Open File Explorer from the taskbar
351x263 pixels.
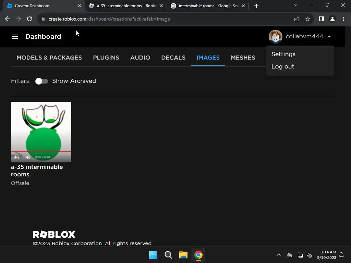tap(183, 255)
